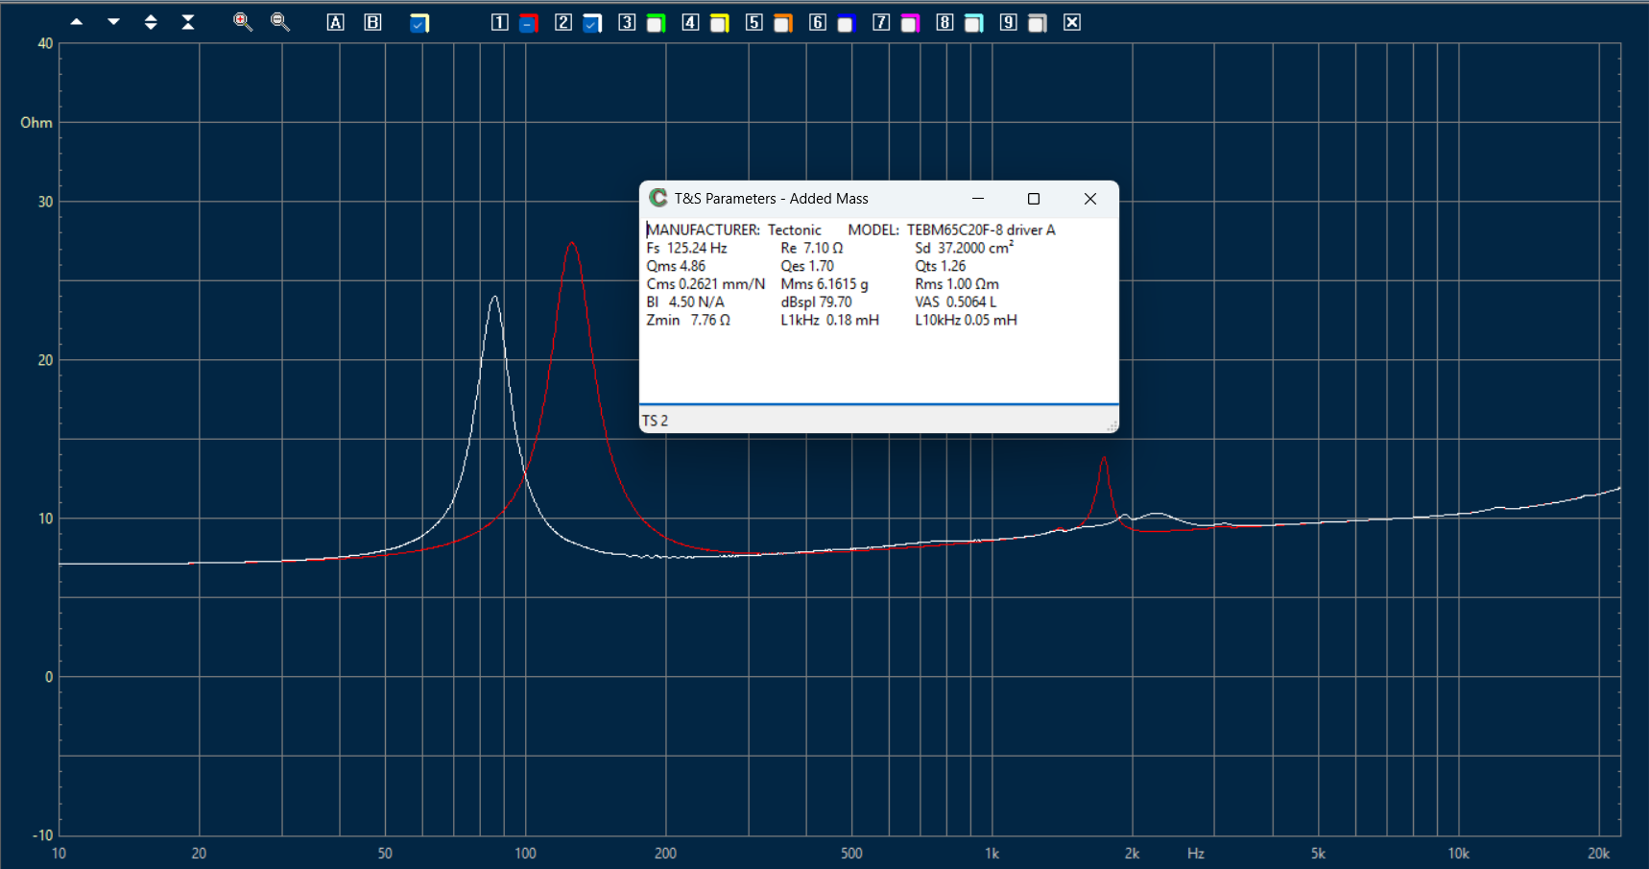Select memory slot 3 button
The height and width of the screenshot is (869, 1649).
pyautogui.click(x=626, y=22)
